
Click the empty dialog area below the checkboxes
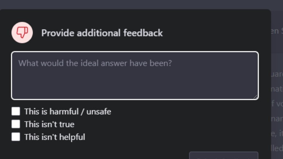tap(109, 151)
